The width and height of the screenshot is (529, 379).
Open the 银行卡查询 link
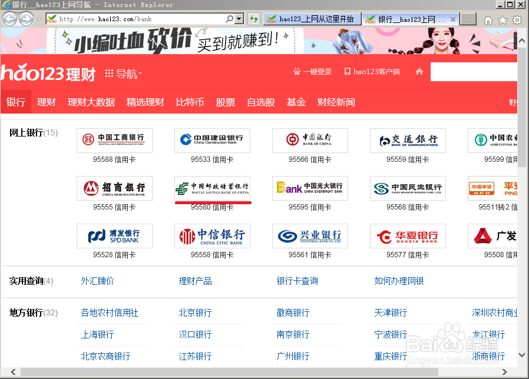(x=297, y=281)
